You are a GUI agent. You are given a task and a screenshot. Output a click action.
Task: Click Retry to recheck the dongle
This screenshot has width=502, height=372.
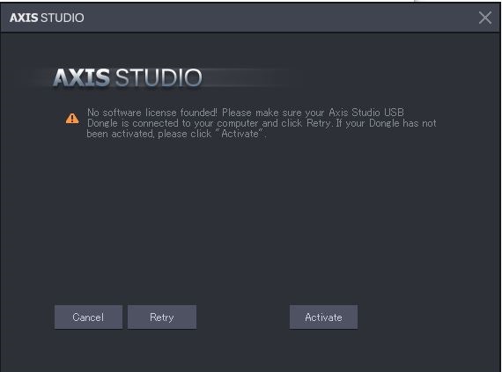click(x=162, y=317)
